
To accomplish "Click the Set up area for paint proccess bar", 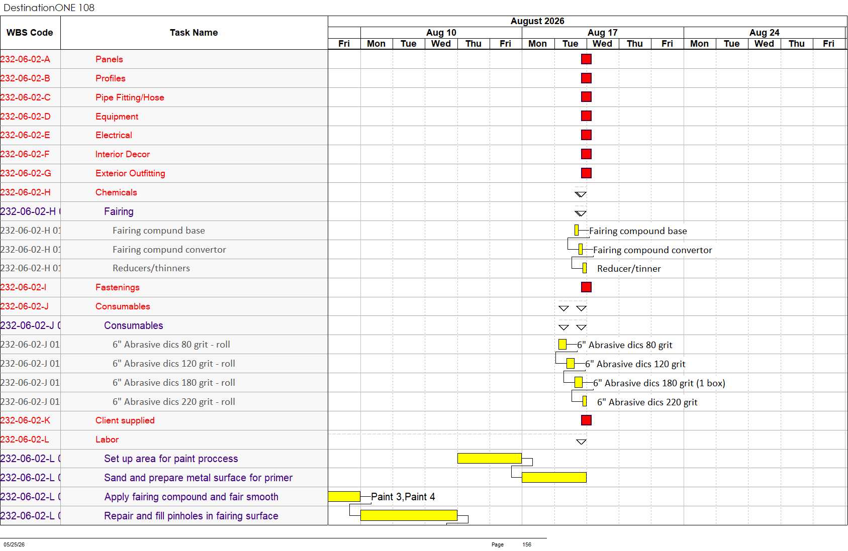I will pyautogui.click(x=490, y=458).
